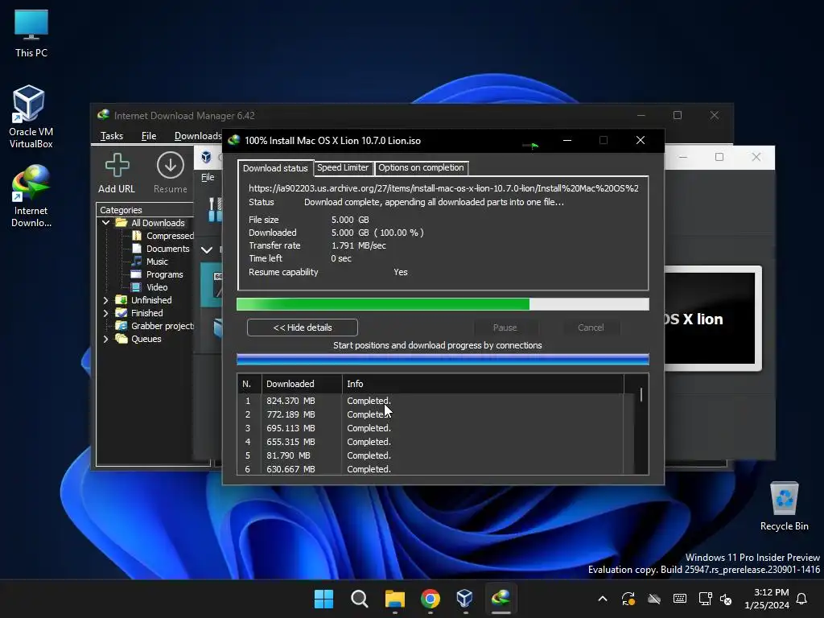The height and width of the screenshot is (618, 824).
Task: Select connection row with 772.189 MB
Action: [x=431, y=414]
